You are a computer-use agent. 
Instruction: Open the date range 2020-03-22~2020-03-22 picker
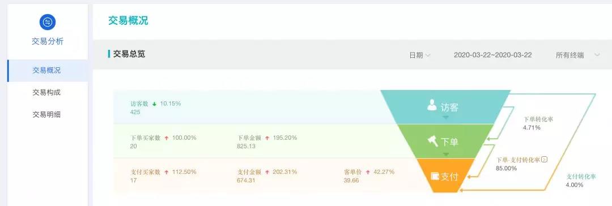(492, 55)
